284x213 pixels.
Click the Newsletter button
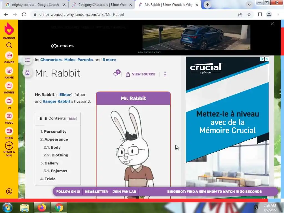96,192
